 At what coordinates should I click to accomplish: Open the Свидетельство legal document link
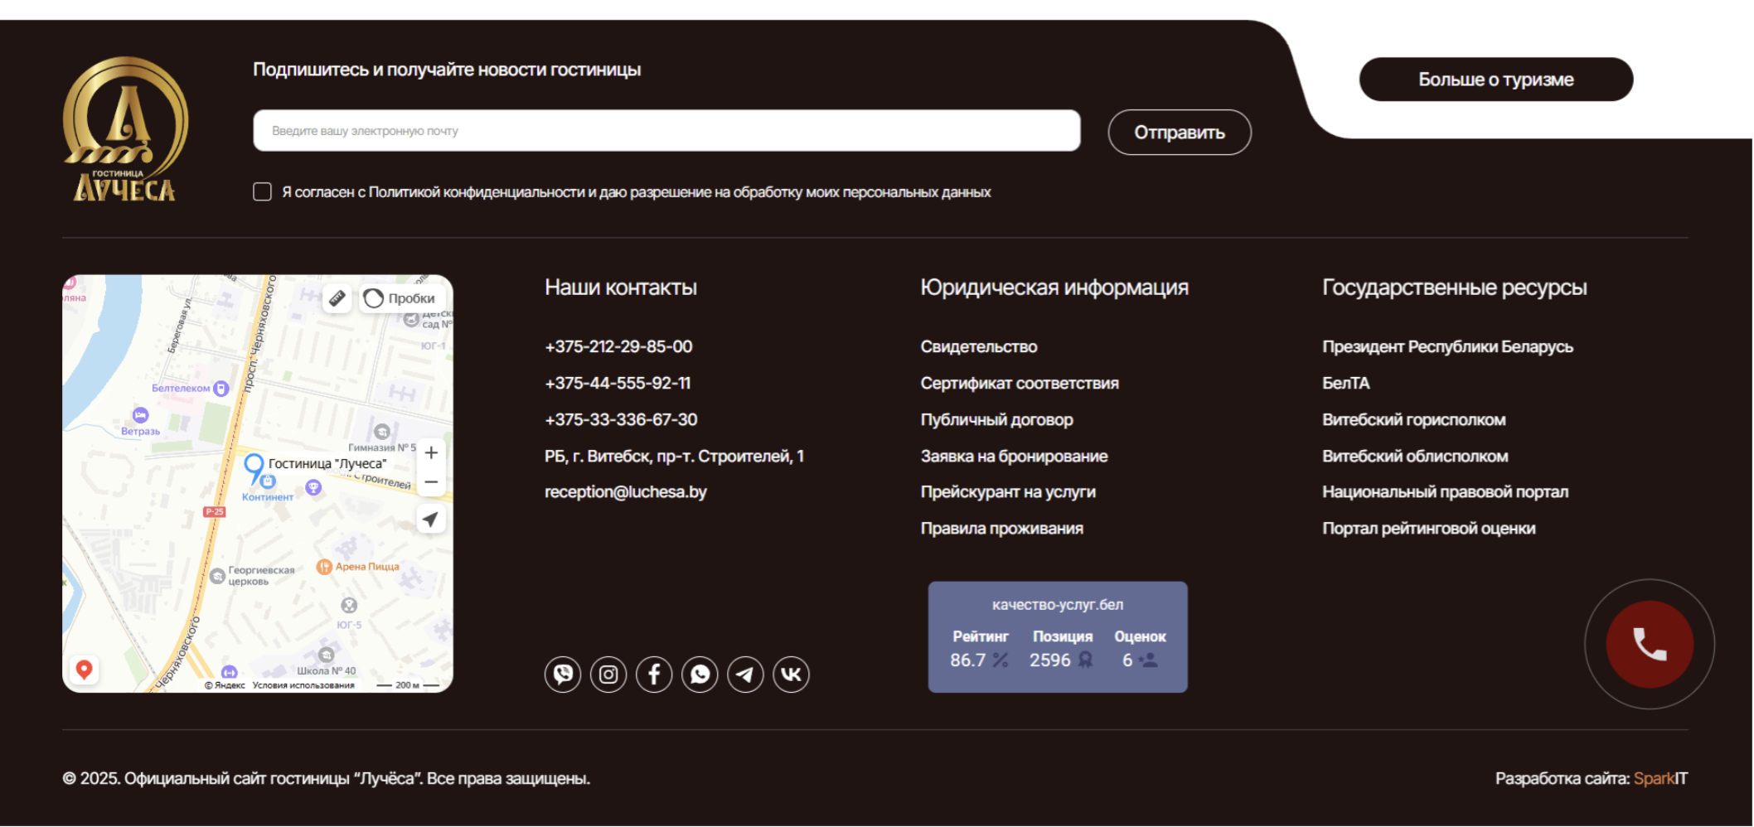click(x=979, y=347)
